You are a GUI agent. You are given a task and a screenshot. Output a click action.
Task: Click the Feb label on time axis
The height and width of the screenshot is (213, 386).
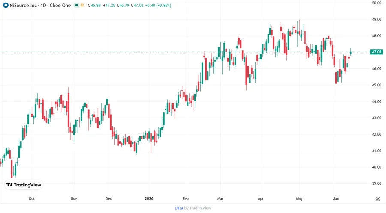(x=185, y=198)
